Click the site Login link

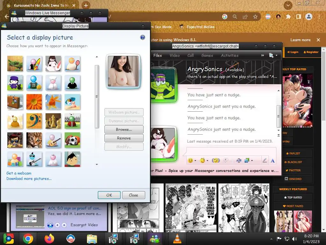293,52
